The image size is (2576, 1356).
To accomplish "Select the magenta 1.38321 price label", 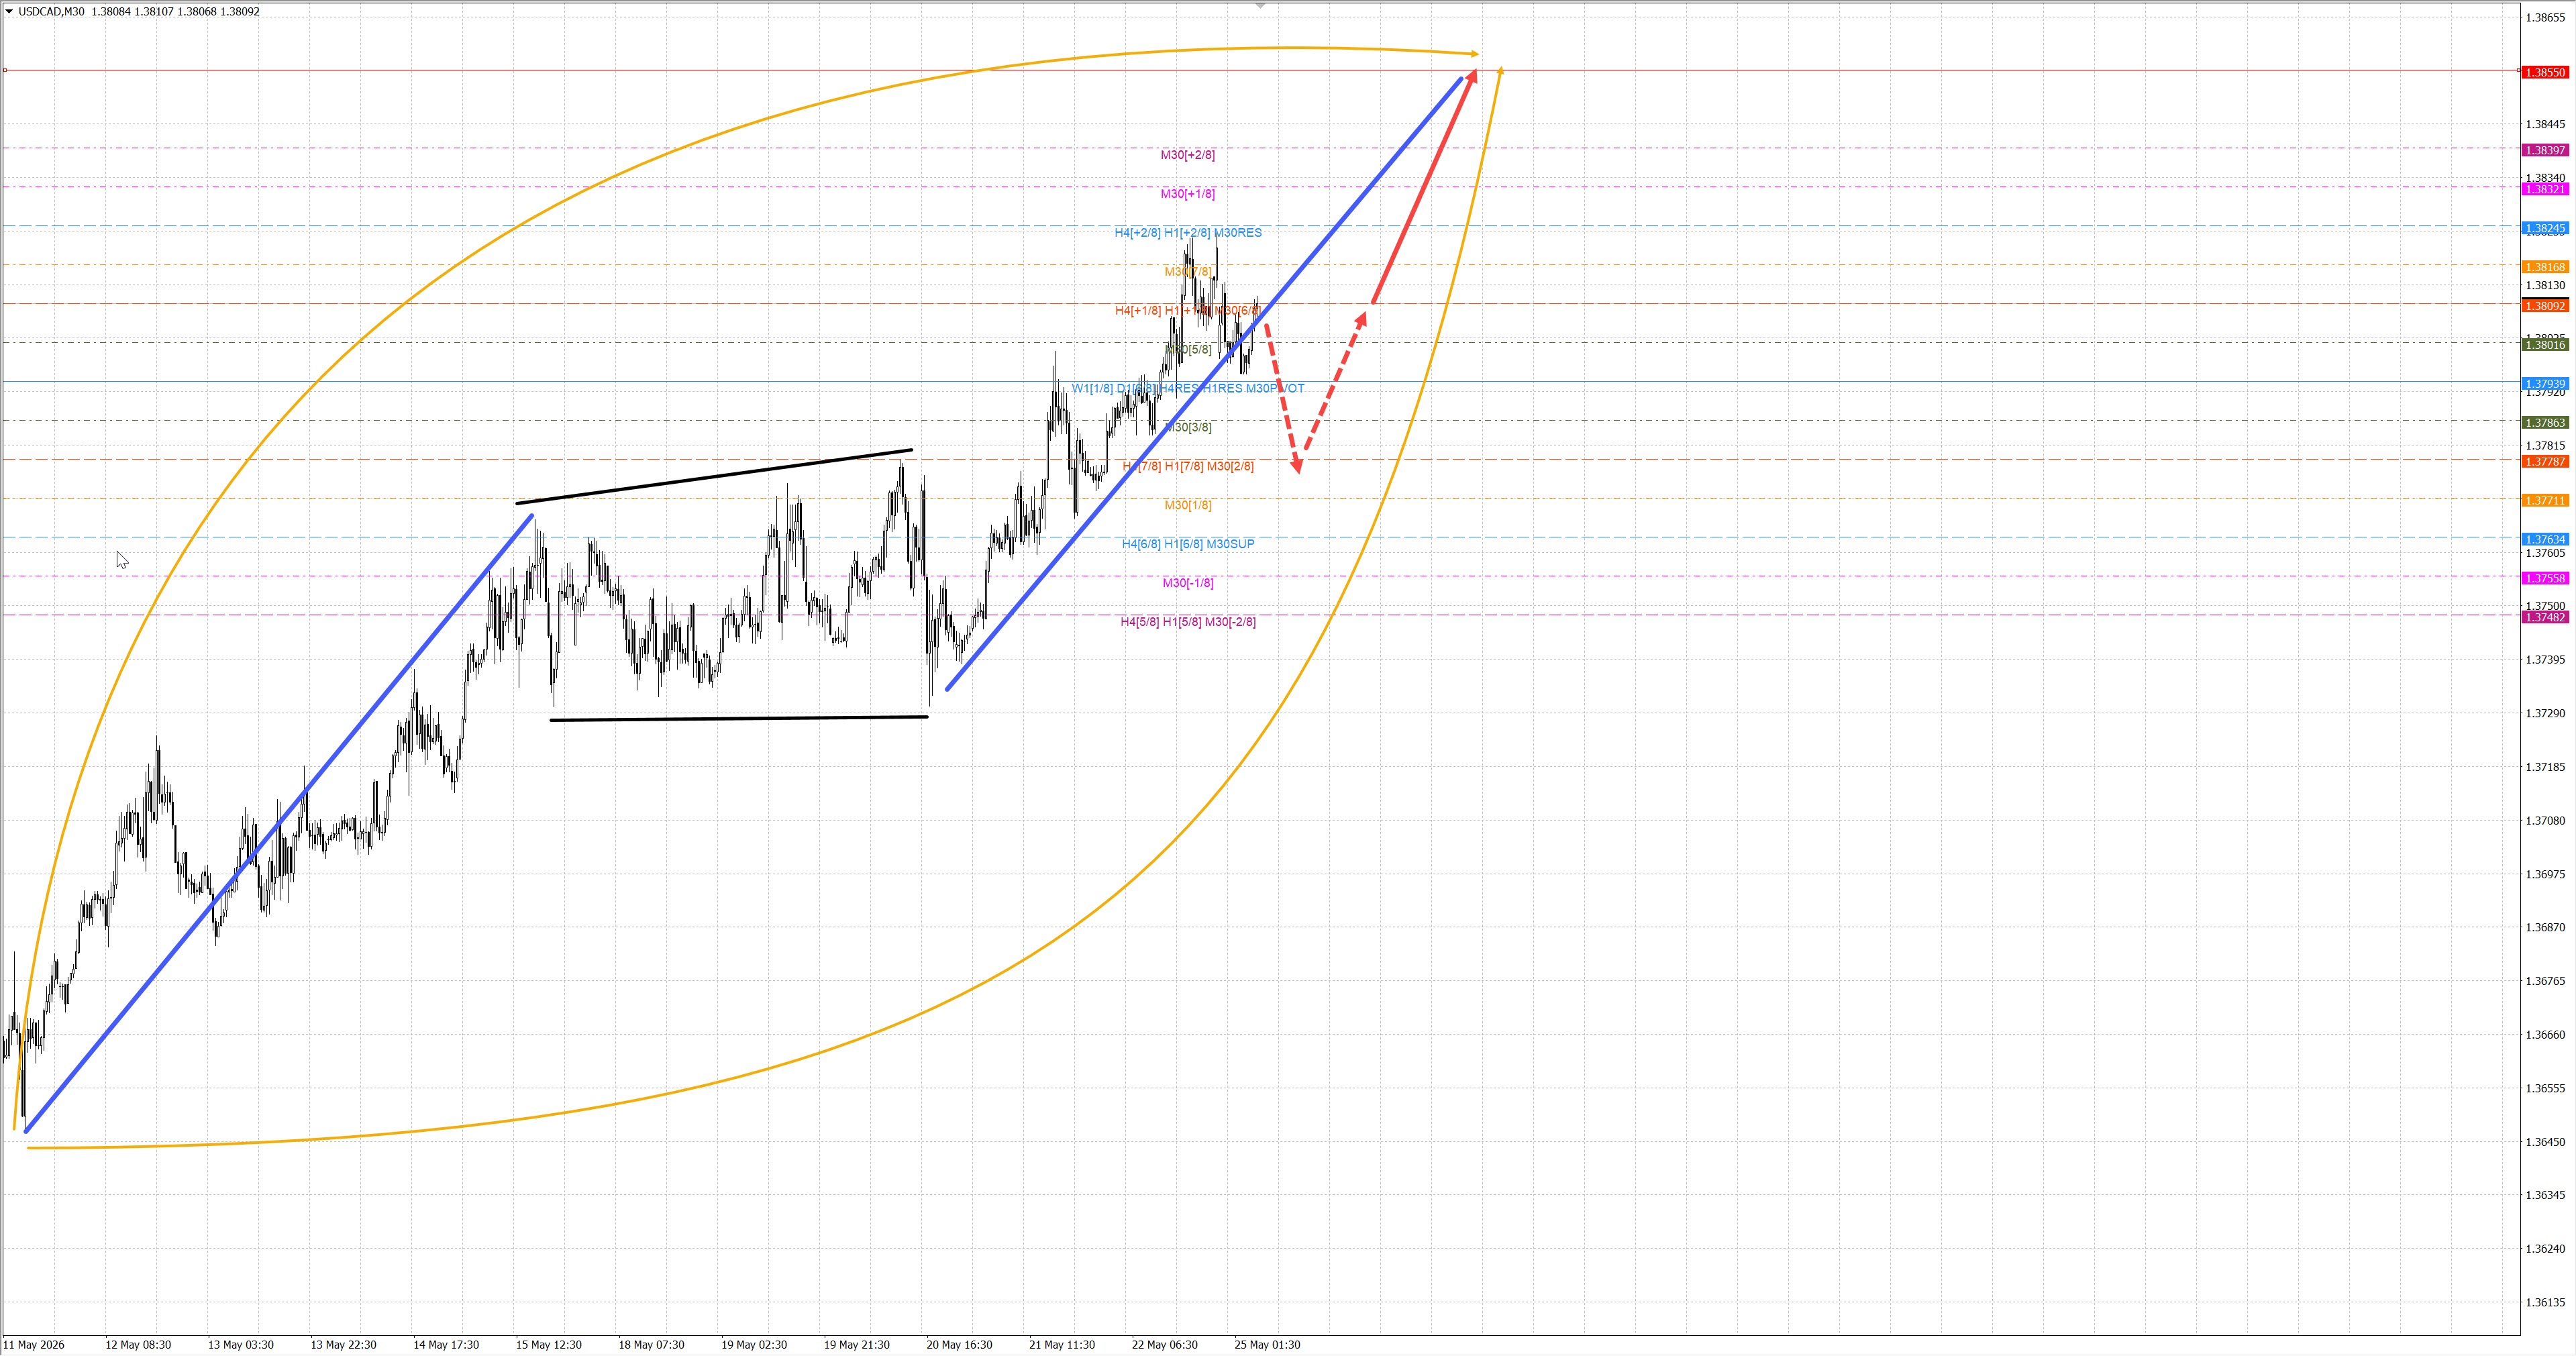I will pos(2544,189).
